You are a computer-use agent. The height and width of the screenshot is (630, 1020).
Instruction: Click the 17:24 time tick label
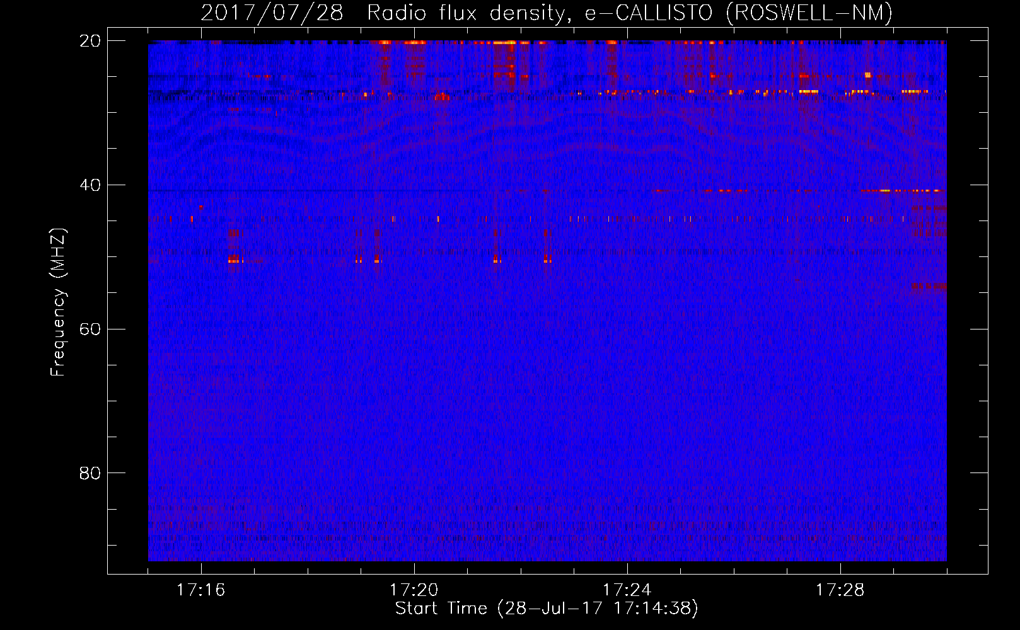[x=627, y=590]
